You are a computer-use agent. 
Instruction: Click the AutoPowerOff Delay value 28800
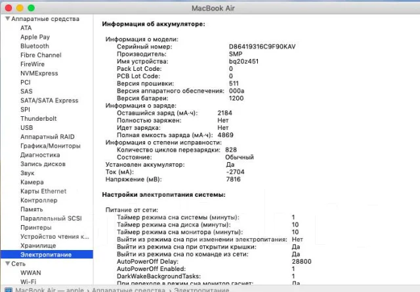click(301, 262)
